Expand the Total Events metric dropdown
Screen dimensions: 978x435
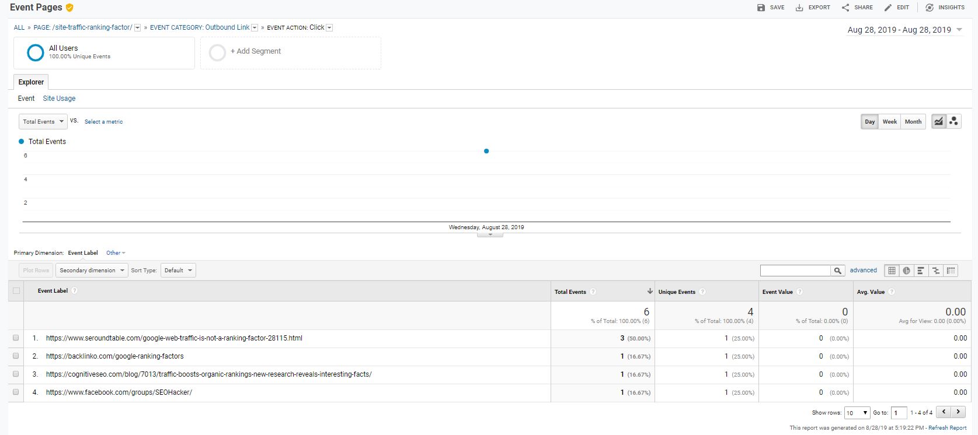coord(43,121)
